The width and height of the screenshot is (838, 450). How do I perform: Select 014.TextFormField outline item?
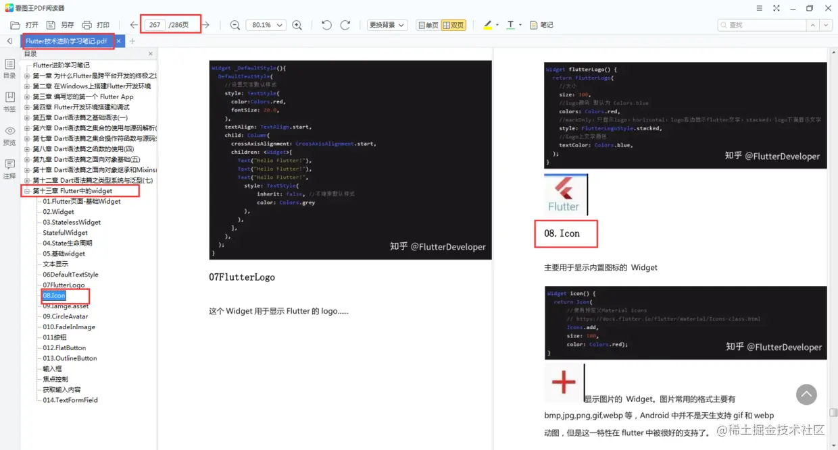pyautogui.click(x=70, y=400)
